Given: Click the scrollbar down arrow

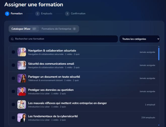Looking at the screenshot, I should coord(159,125).
